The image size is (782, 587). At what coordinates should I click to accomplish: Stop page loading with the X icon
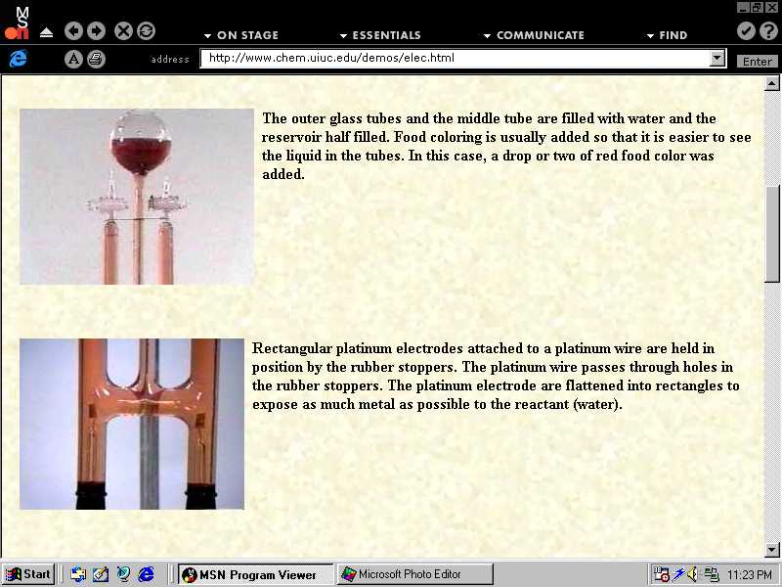[x=123, y=30]
